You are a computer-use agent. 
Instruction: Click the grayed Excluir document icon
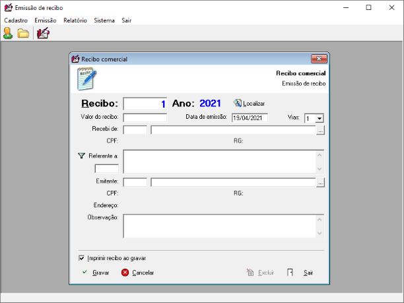pyautogui.click(x=250, y=273)
